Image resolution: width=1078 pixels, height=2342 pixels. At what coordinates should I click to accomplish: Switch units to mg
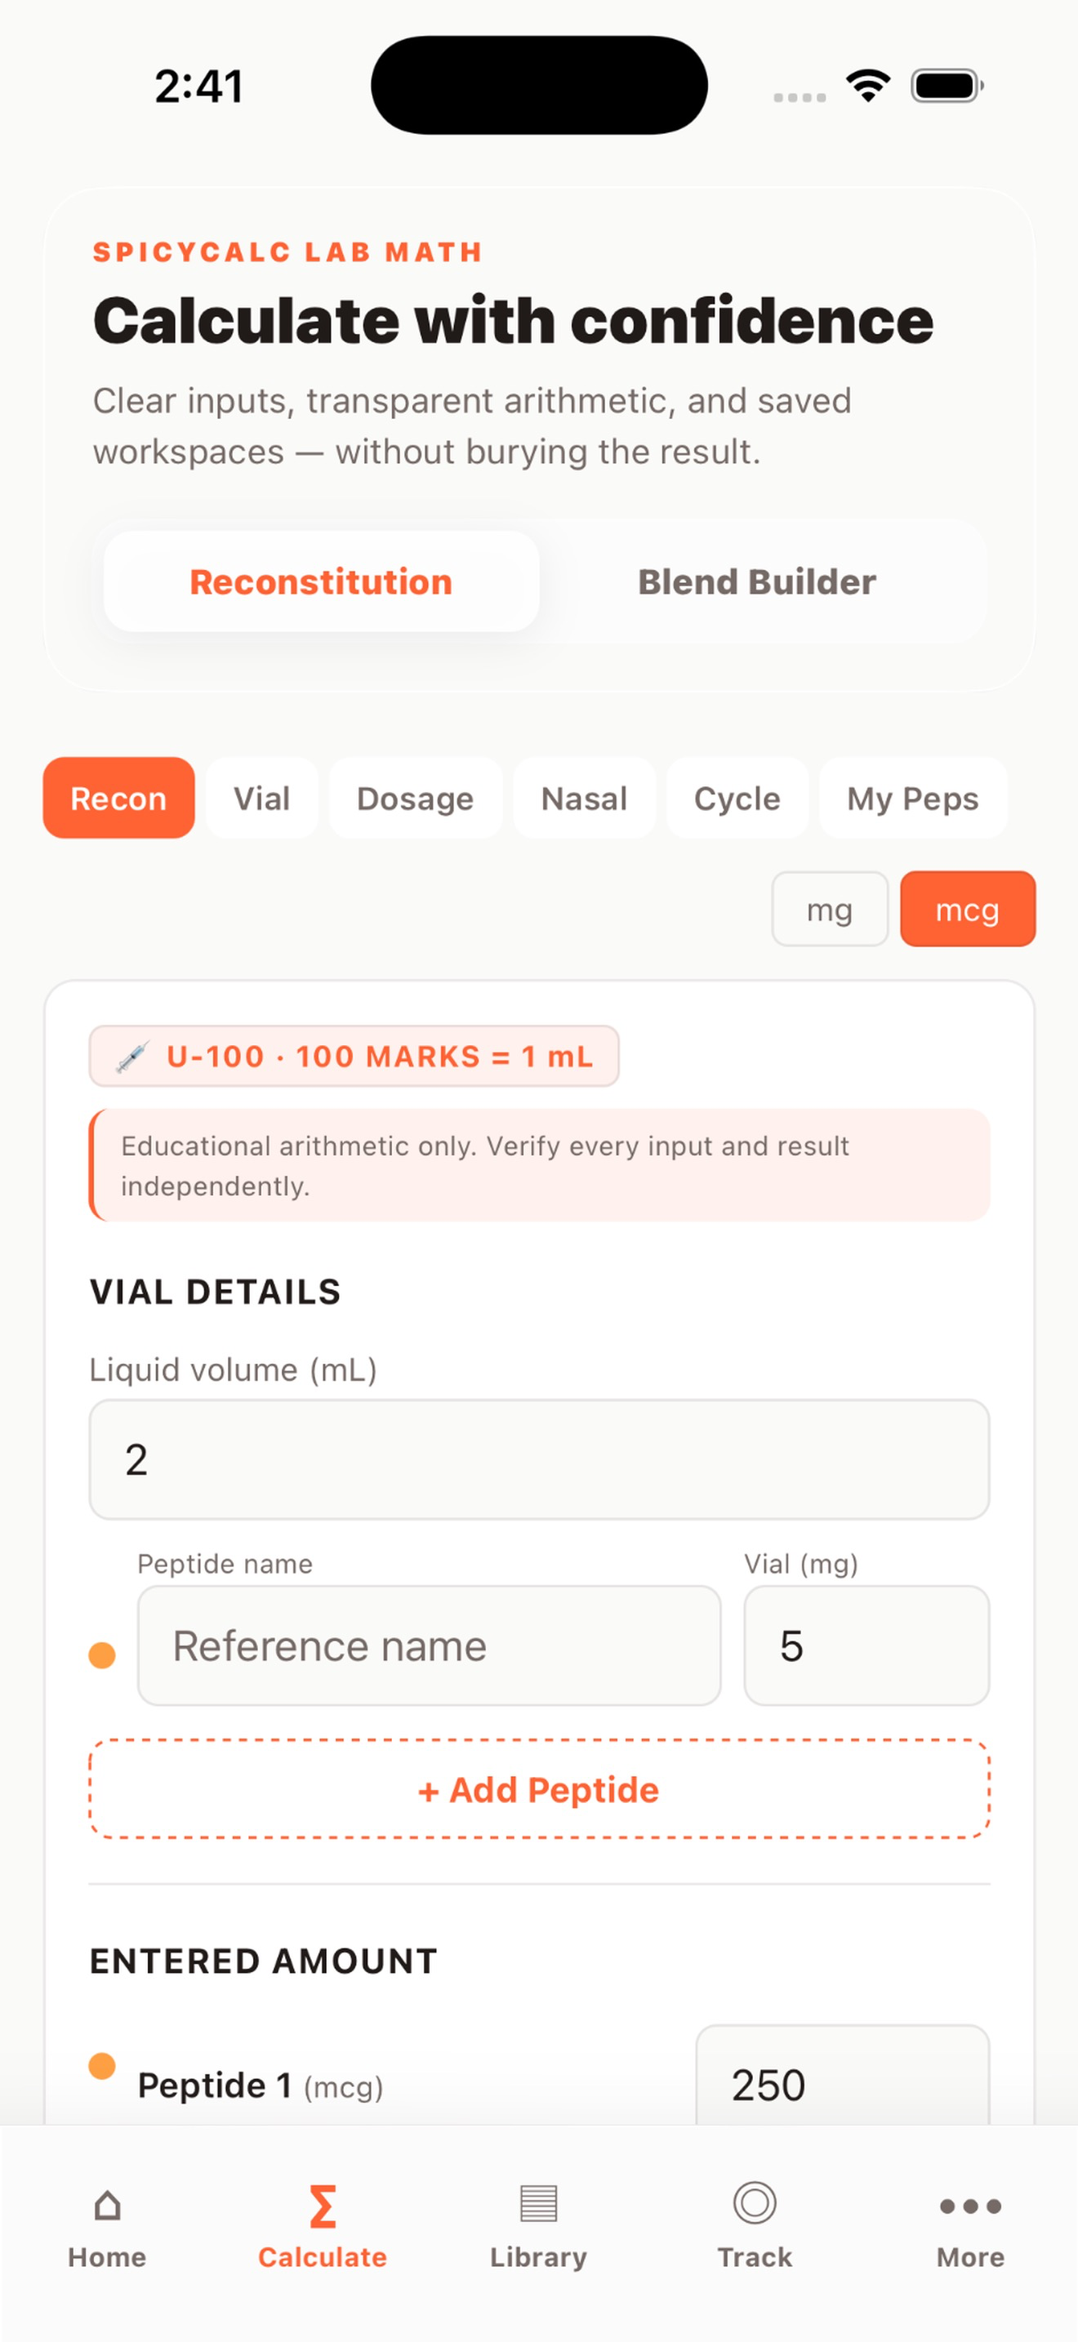pos(829,909)
